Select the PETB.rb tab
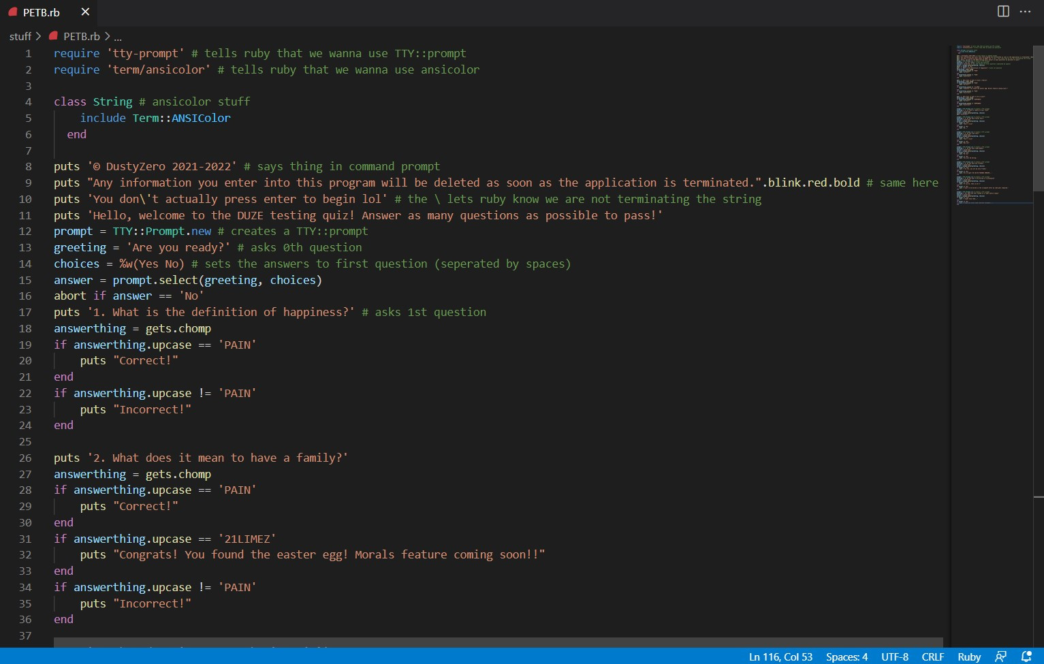Screen dimensions: 1044x664 [41, 12]
